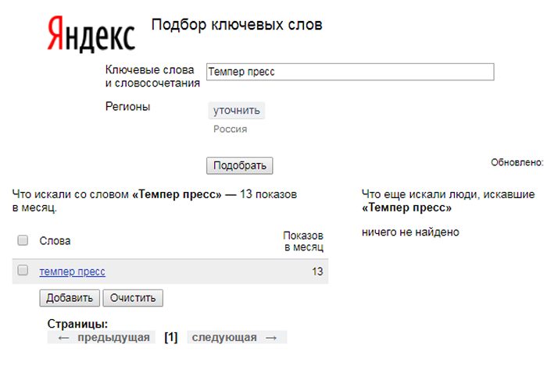Click the Регионы label
This screenshot has height=369, width=547.
tap(127, 107)
